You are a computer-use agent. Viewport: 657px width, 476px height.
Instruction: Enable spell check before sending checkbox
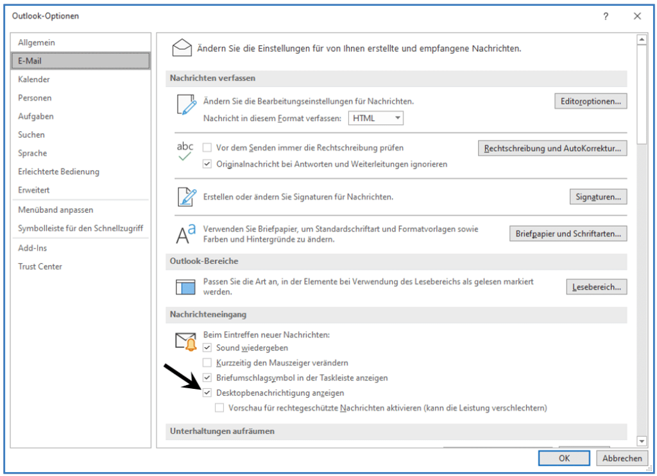coord(207,147)
